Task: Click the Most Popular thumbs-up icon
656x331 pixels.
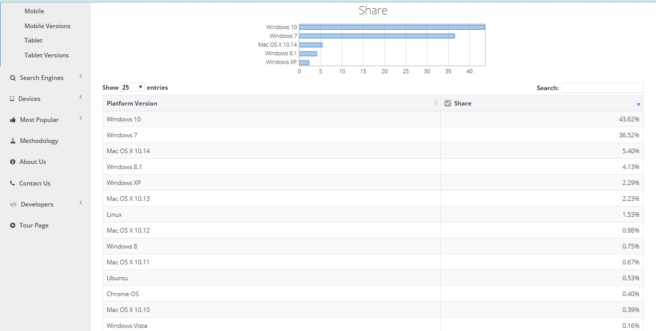Action: tap(13, 120)
